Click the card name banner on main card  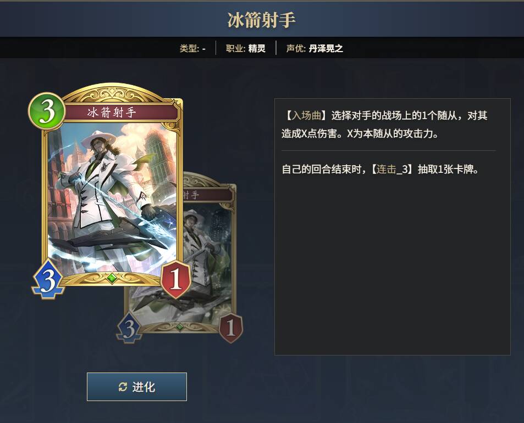[120, 112]
